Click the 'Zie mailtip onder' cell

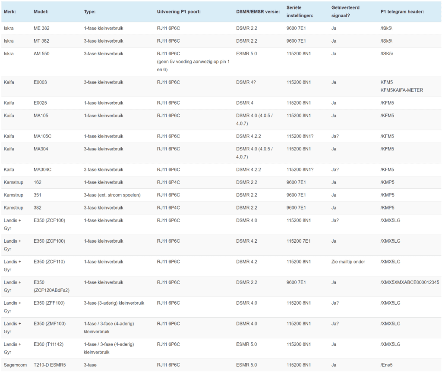click(348, 262)
